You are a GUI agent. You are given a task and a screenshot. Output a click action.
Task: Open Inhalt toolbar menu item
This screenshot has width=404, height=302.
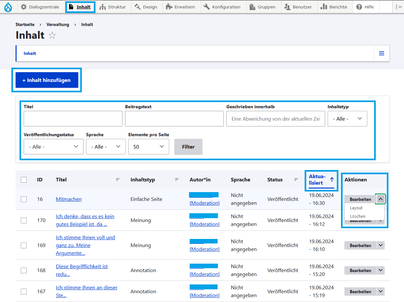pos(80,7)
